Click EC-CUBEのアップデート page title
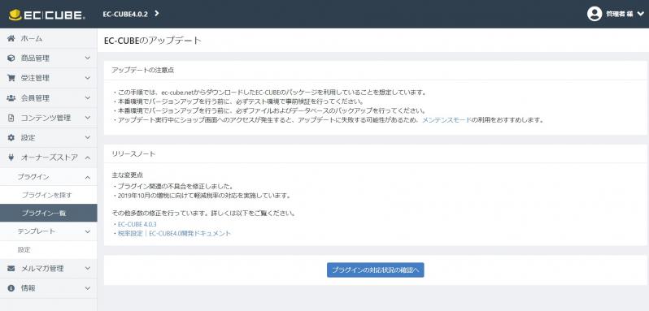The height and width of the screenshot is (311, 649). 153,41
